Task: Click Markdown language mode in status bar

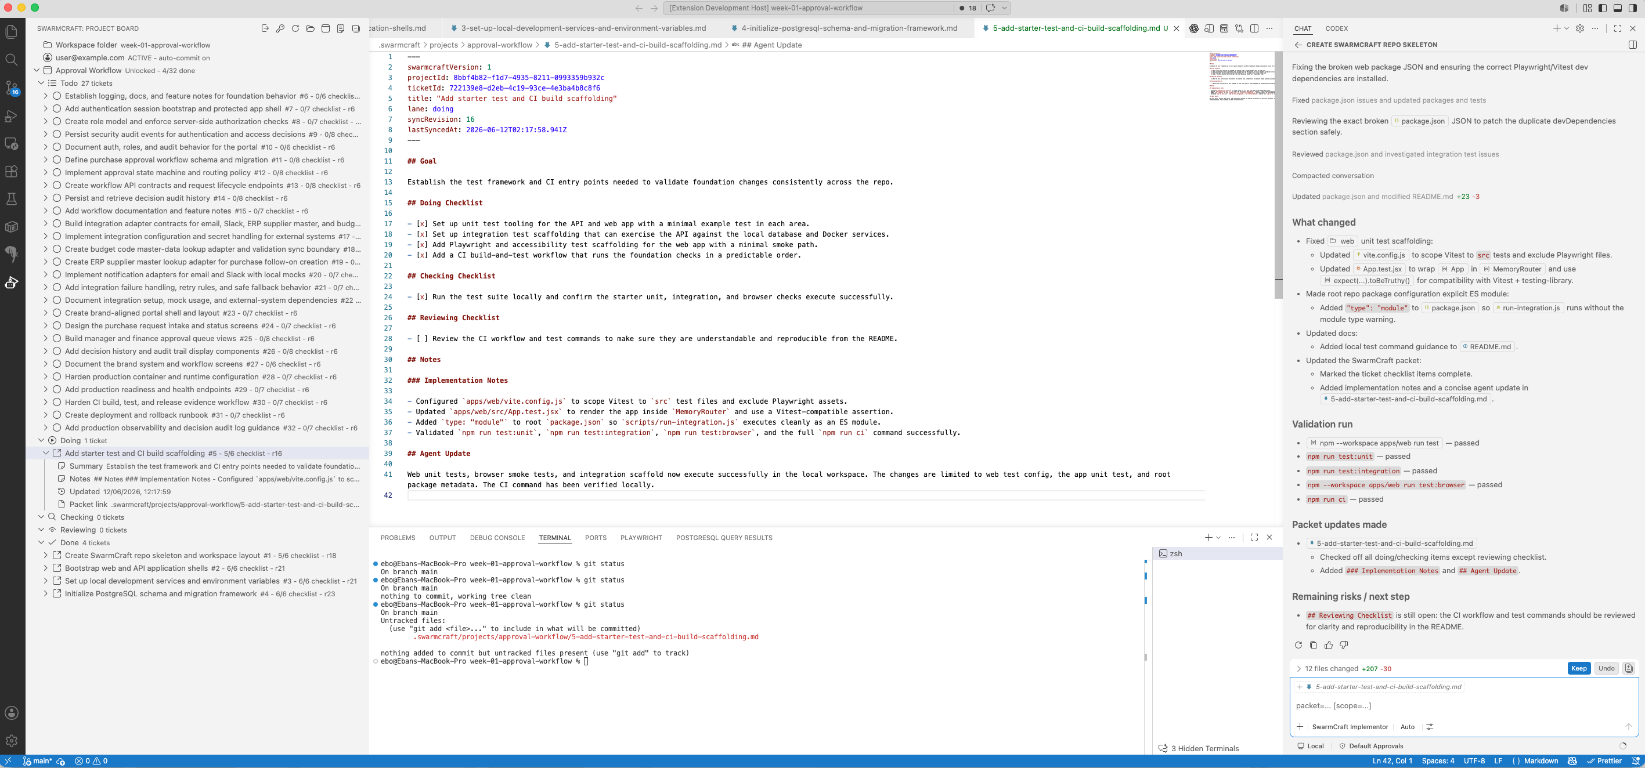Action: (1541, 761)
